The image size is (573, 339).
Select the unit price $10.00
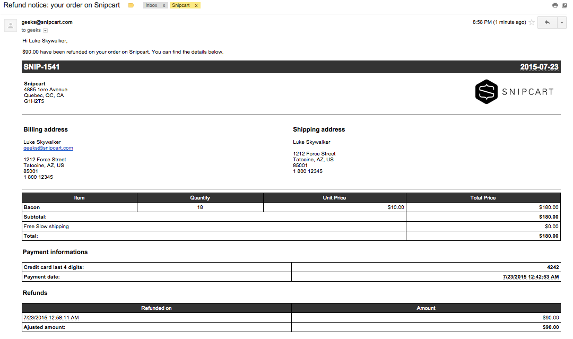(x=396, y=207)
